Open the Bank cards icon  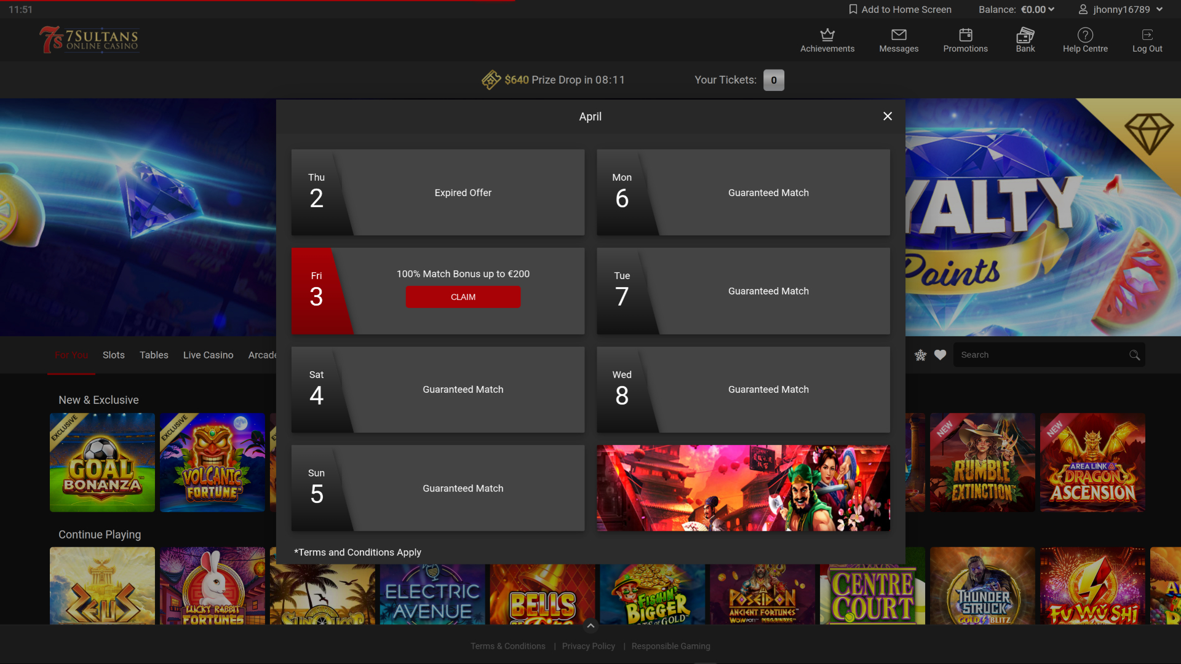pos(1025,34)
